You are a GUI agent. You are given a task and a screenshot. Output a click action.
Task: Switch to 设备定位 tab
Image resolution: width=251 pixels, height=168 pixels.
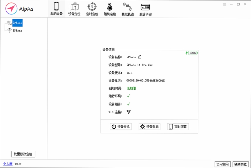(x=74, y=9)
